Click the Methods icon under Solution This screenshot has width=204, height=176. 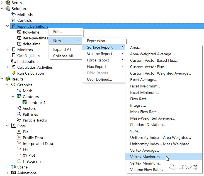point(13,15)
